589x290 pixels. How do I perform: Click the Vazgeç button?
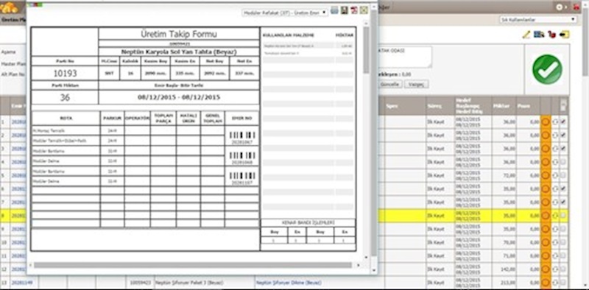(x=416, y=84)
